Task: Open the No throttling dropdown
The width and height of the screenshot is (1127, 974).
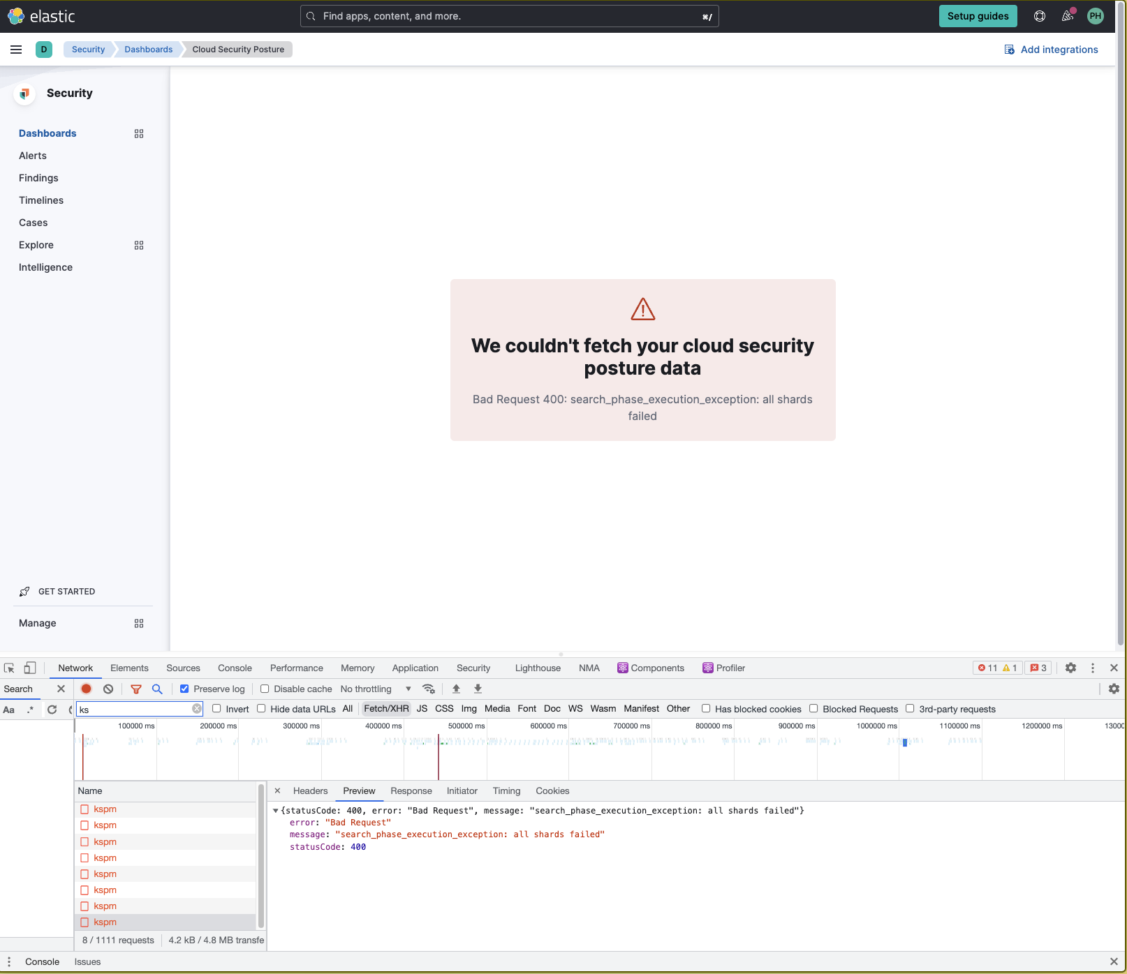Action: click(x=375, y=689)
